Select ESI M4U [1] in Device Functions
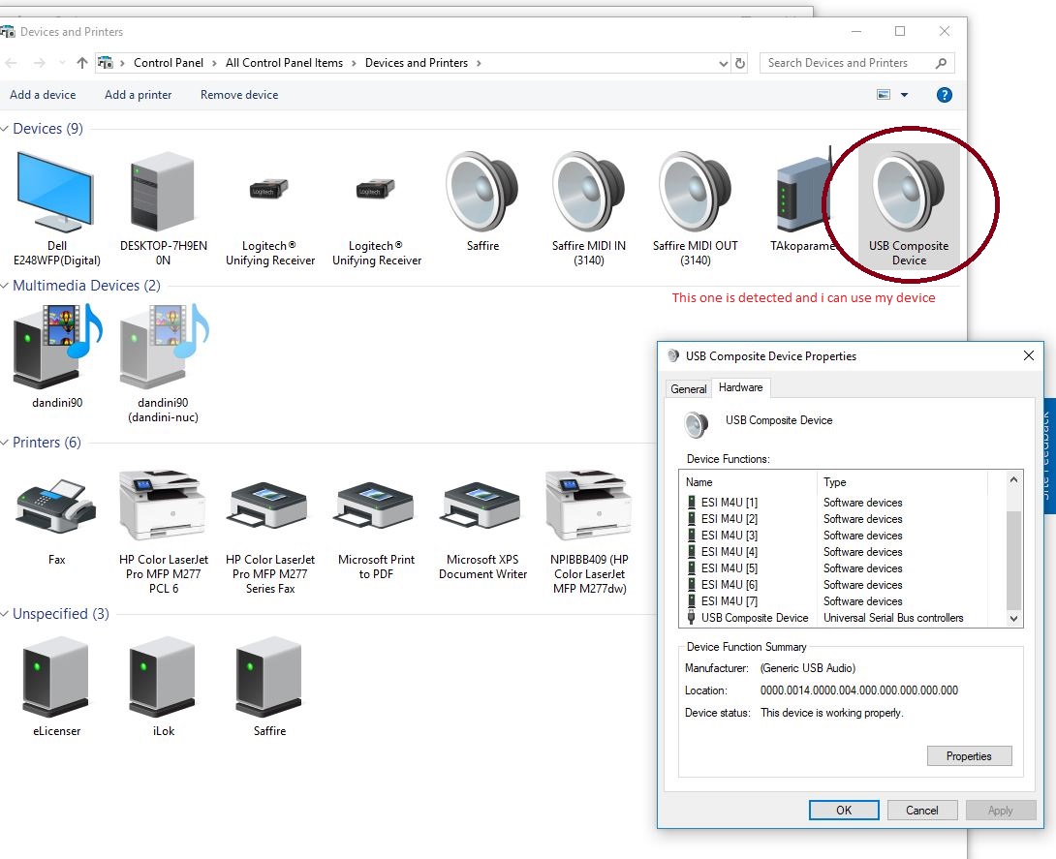Image resolution: width=1056 pixels, height=859 pixels. point(833,503)
